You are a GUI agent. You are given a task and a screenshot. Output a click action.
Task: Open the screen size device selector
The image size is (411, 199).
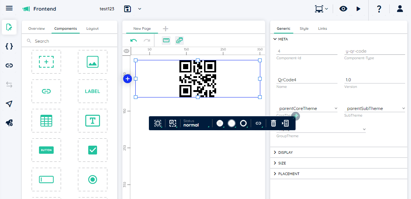(x=321, y=9)
